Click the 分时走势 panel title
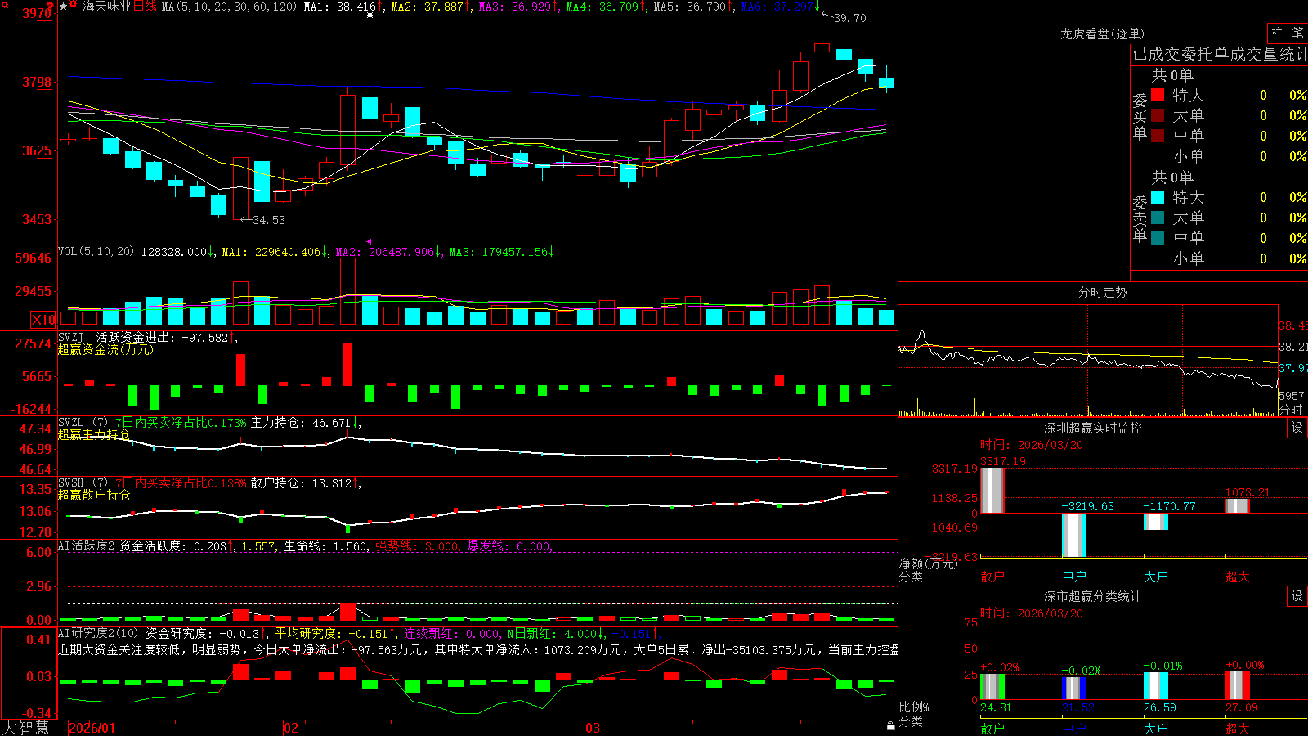Viewport: 1308px width, 736px height. pyautogui.click(x=1102, y=292)
